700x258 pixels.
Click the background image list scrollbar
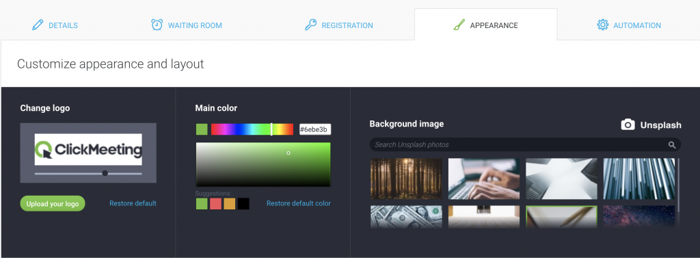coord(679,184)
